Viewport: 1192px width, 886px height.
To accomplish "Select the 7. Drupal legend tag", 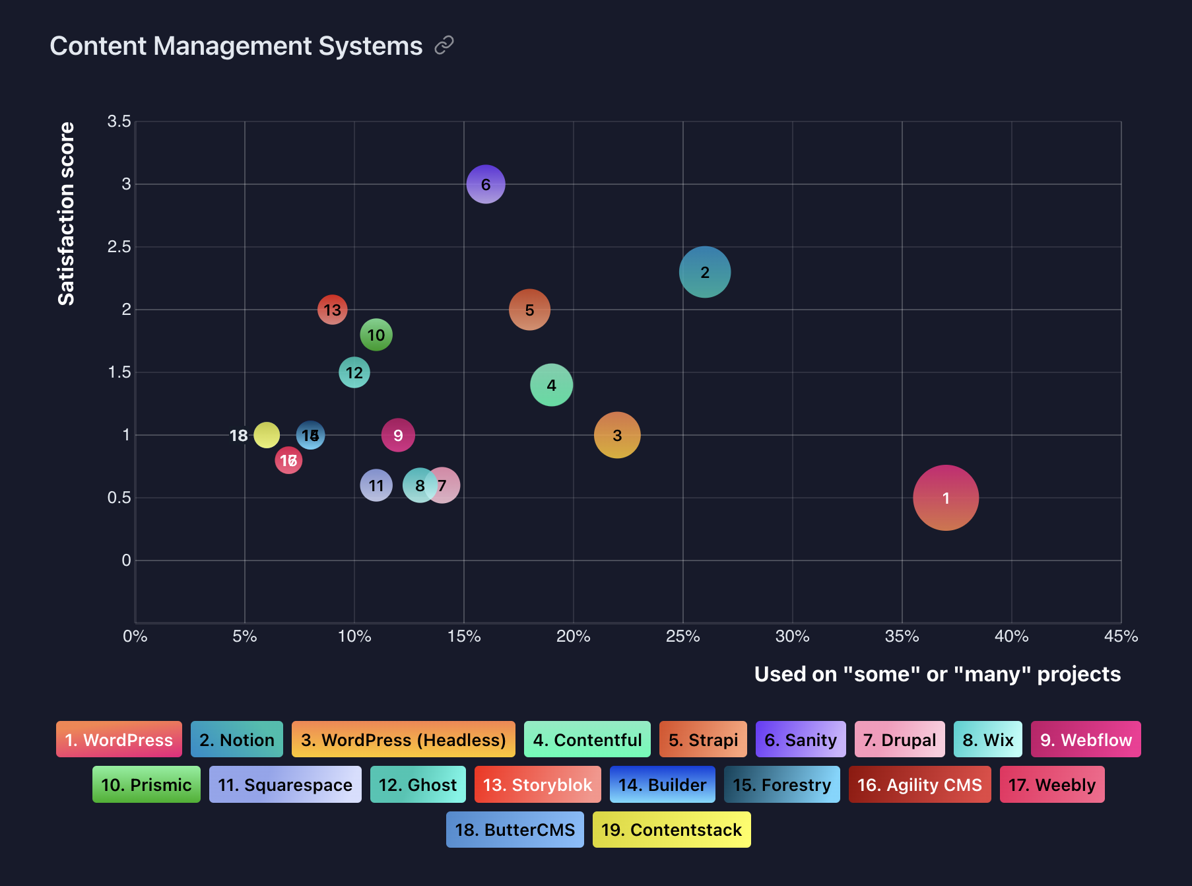I will 900,739.
